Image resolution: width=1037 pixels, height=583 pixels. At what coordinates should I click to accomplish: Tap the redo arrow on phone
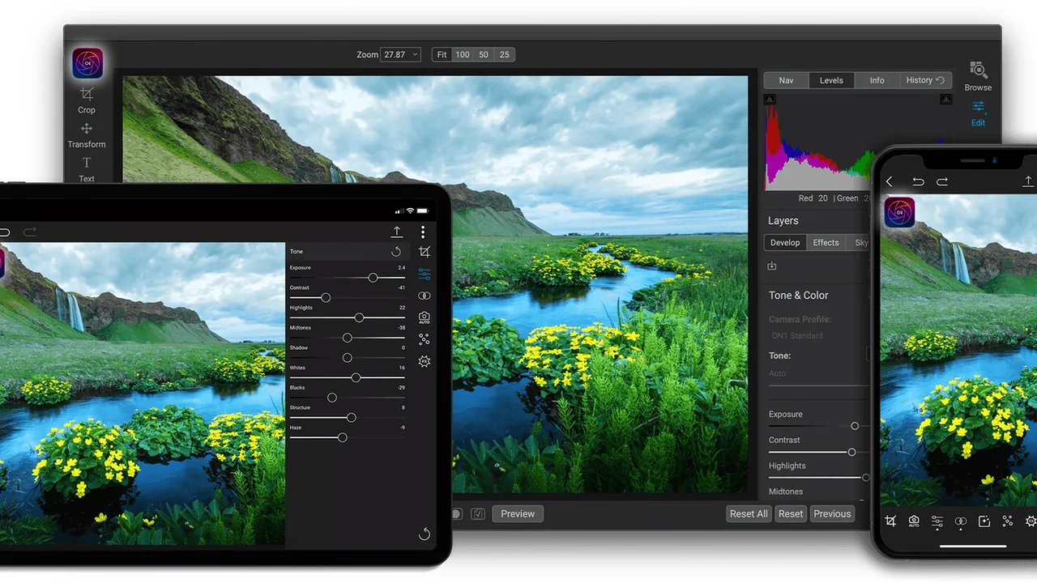click(x=942, y=181)
